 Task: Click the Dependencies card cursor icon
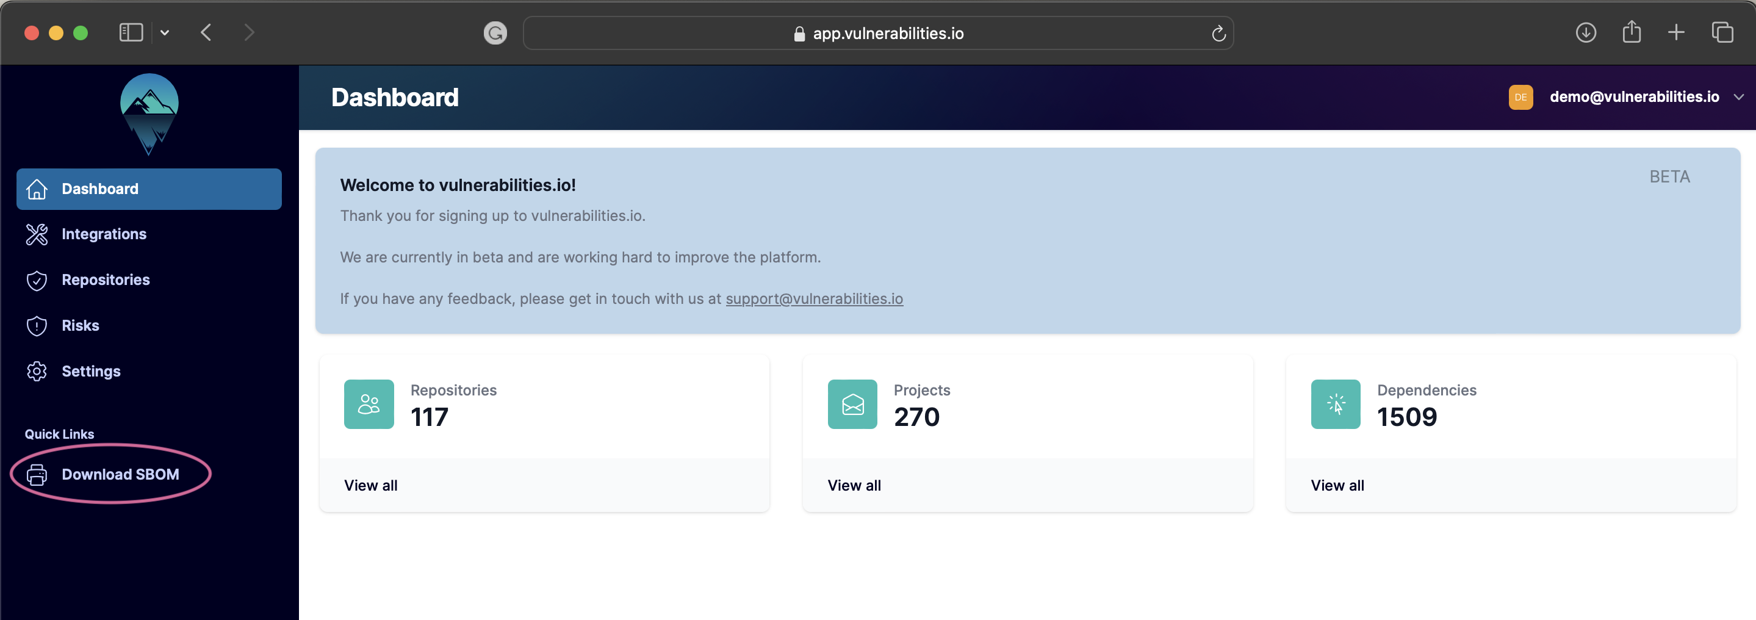tap(1336, 405)
